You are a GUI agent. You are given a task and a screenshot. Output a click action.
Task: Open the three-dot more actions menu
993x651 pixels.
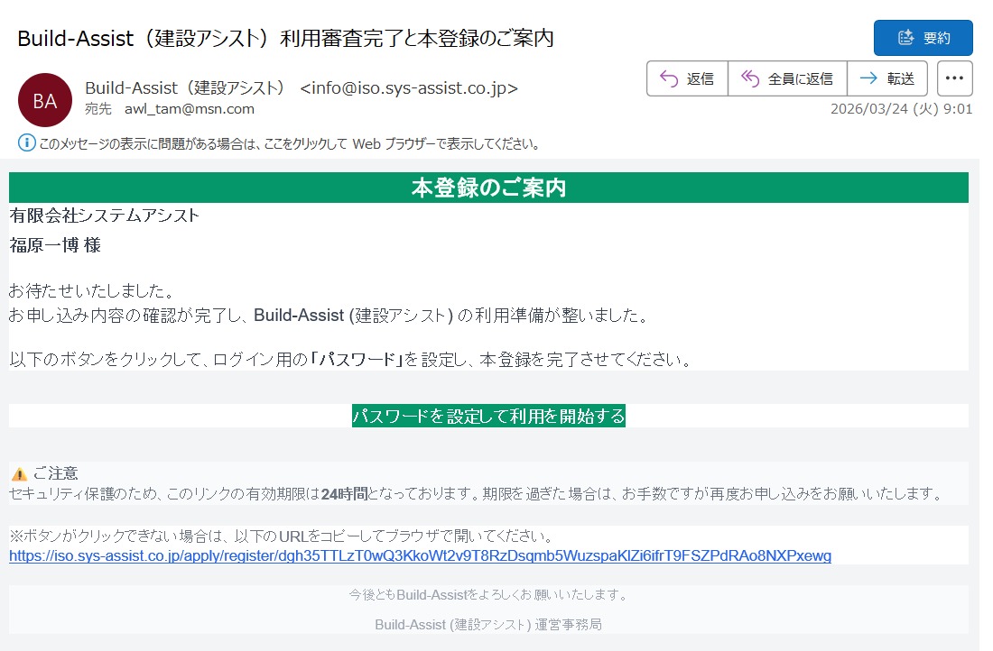pyautogui.click(x=954, y=78)
